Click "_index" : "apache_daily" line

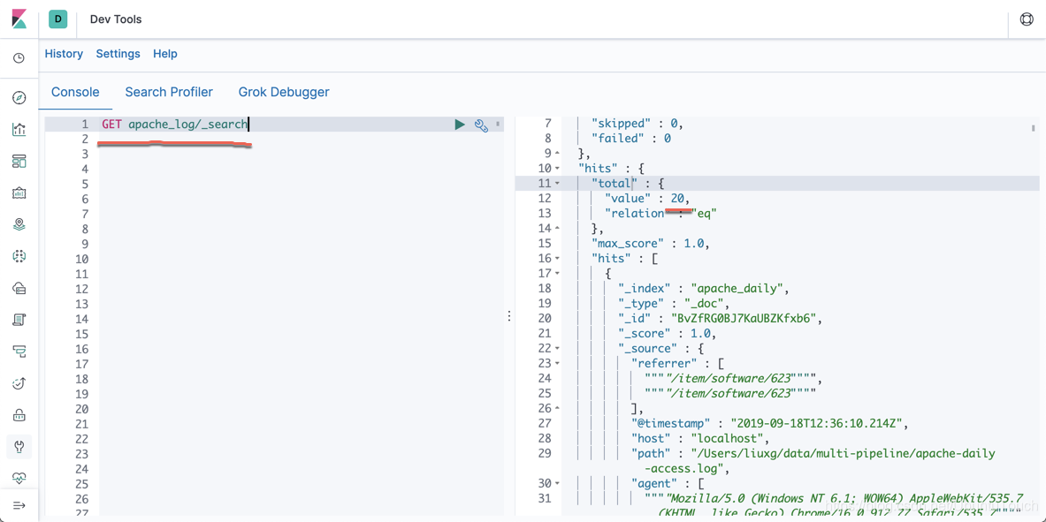[704, 289]
